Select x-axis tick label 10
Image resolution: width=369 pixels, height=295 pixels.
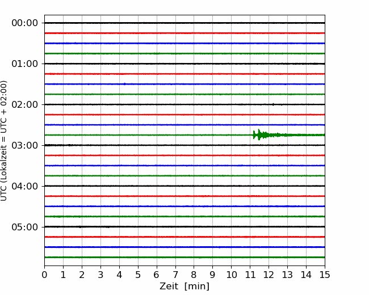tap(231, 275)
